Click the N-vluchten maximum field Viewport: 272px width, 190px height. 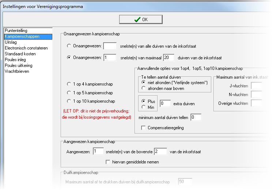[x=256, y=95]
